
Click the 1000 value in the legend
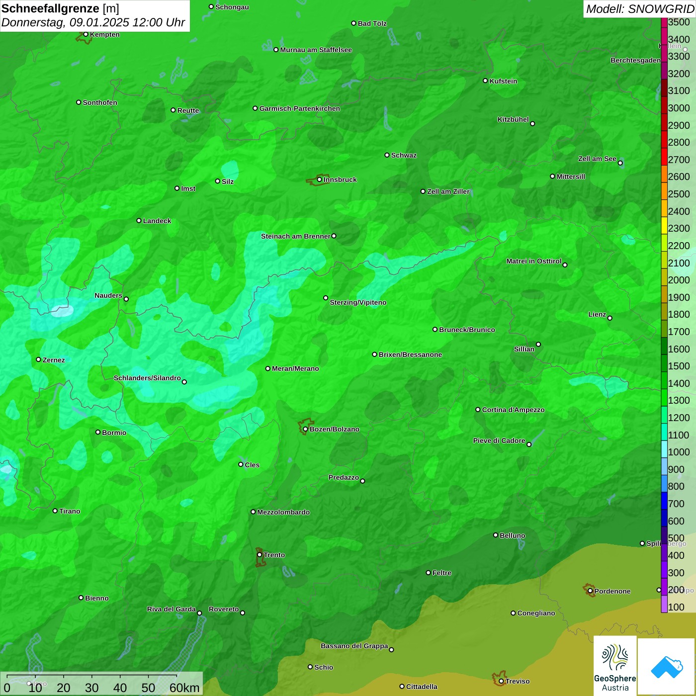click(679, 452)
